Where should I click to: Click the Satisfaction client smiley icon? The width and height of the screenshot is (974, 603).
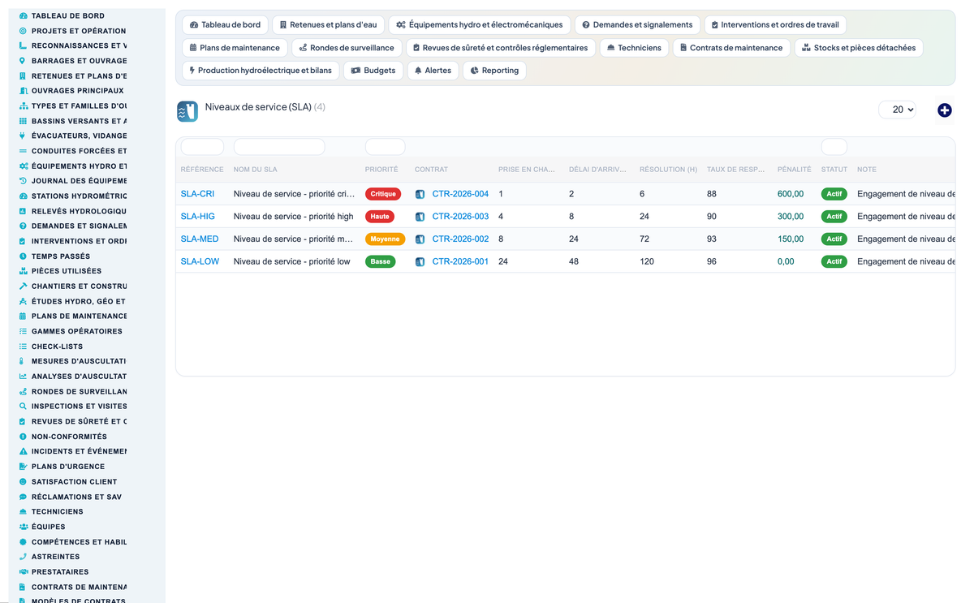click(x=24, y=481)
